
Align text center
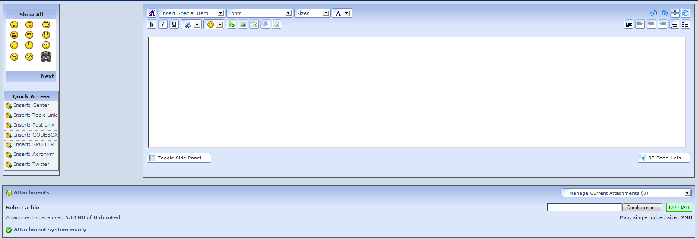pyautogui.click(x=651, y=25)
